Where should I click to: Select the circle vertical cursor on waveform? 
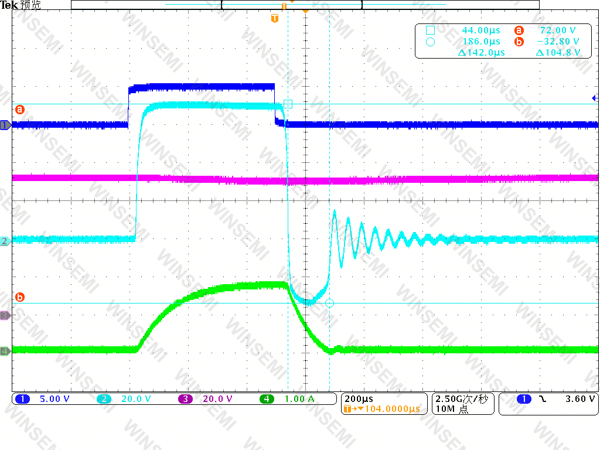(329, 304)
